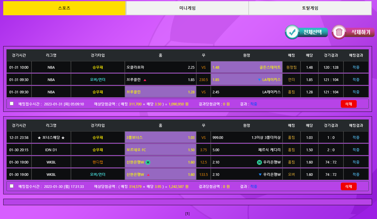This screenshot has height=219, width=377.
Task: Click the blue down arrow beside LA레이커스
Action: 259,80
